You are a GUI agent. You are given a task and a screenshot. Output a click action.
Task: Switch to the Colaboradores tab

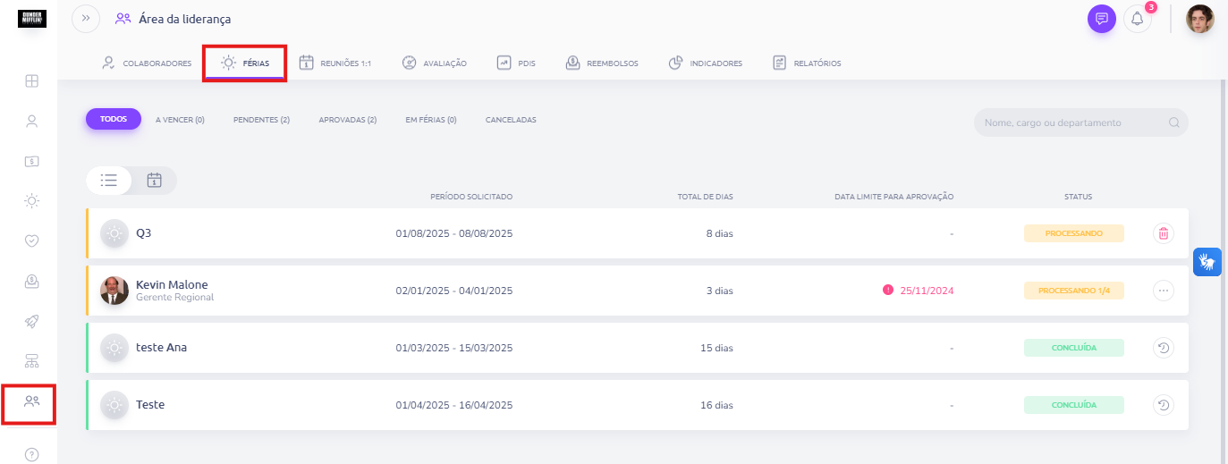(147, 63)
